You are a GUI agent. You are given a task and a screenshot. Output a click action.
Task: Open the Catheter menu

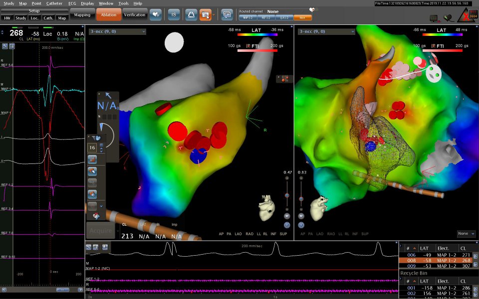[x=54, y=3]
